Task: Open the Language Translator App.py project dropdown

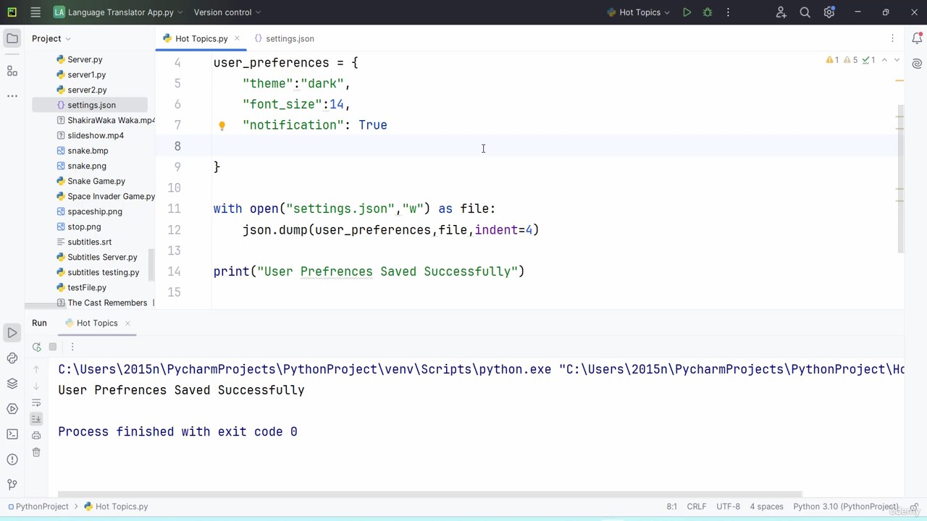Action: tap(119, 12)
